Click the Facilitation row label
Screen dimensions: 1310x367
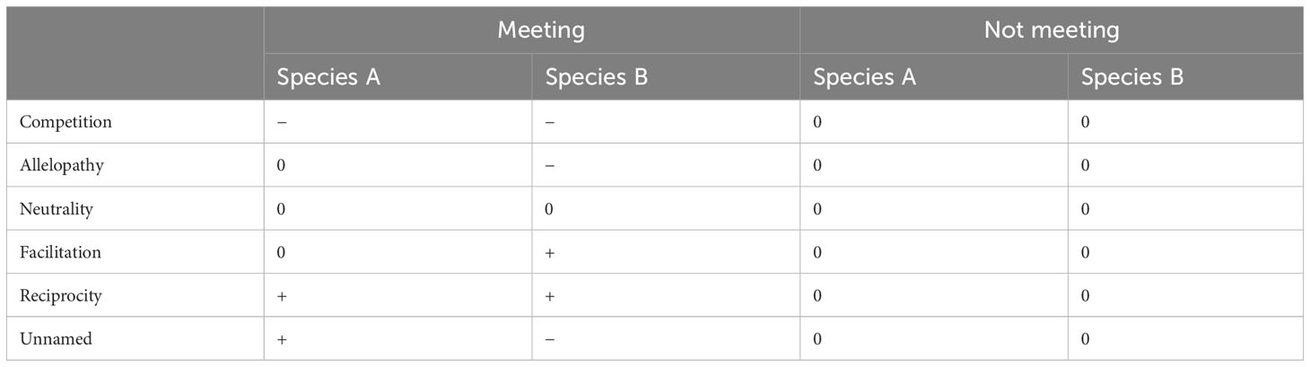click(x=60, y=252)
